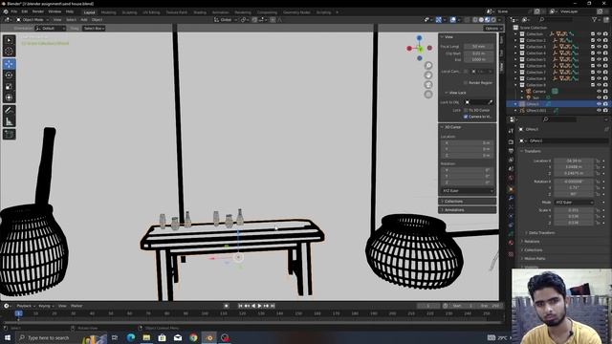Viewport: 612px width, 344px height.
Task: Open the Modifiers wrench properties tab
Action: (x=511, y=198)
